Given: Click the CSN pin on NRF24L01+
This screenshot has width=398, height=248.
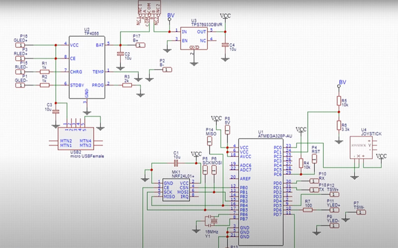Looking at the screenshot, I should (184, 188).
